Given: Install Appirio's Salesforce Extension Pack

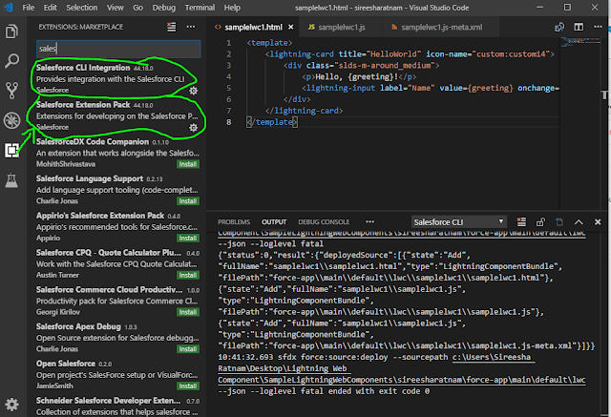Looking at the screenshot, I should click(x=188, y=239).
